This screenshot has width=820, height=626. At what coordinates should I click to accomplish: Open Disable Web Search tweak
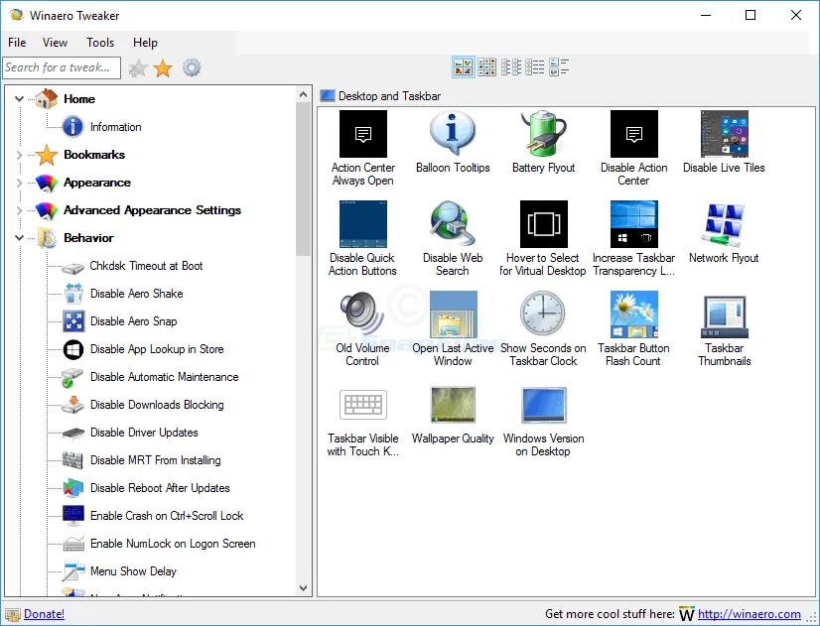click(453, 239)
